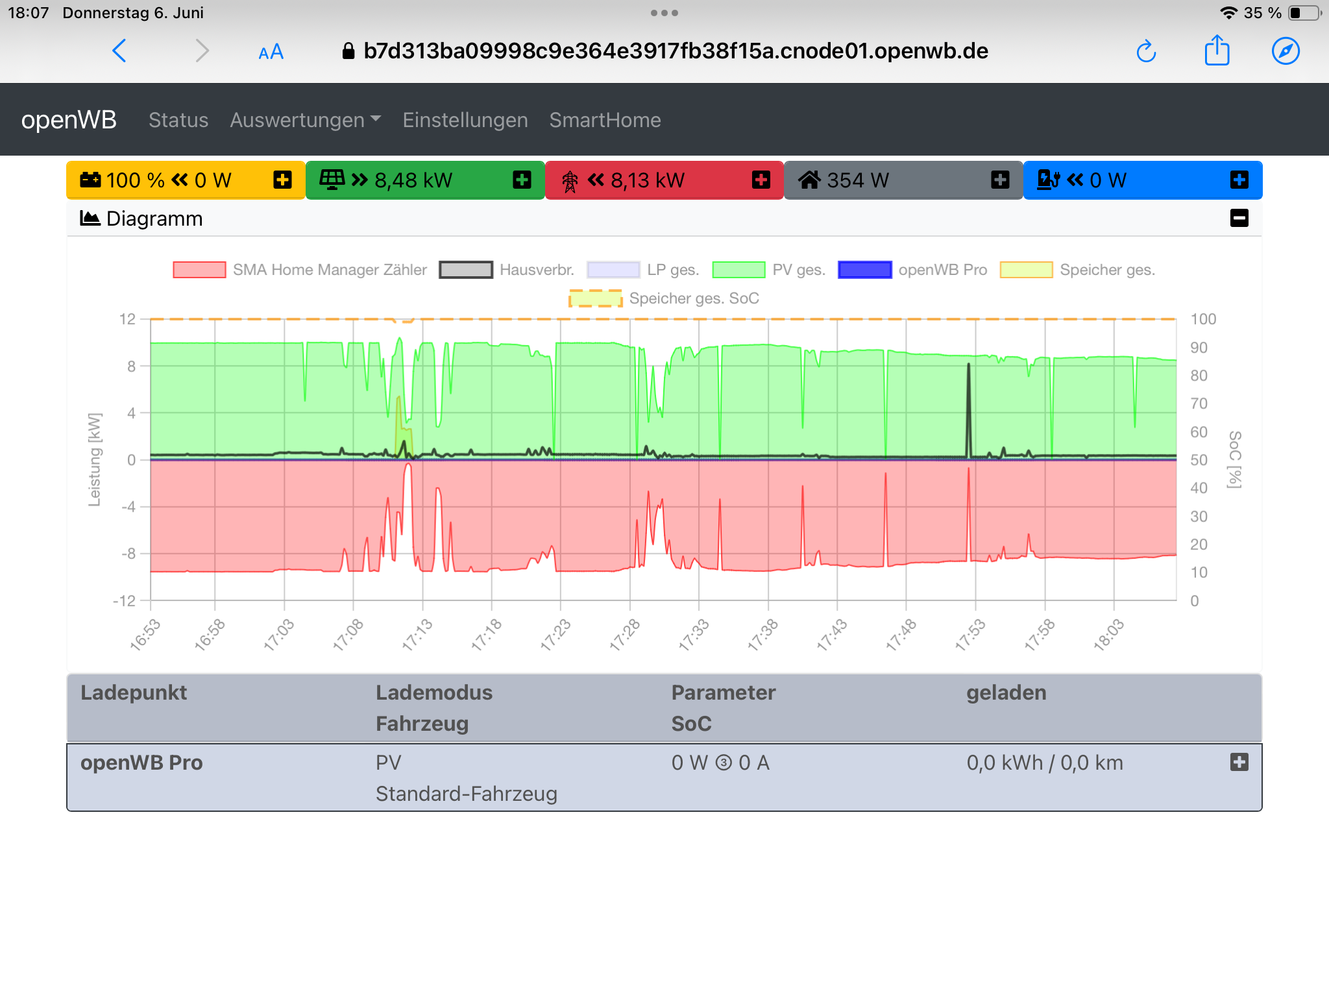Viewport: 1329px width, 996px height.
Task: Expand the openWB Pro charge point row
Action: point(1239,762)
